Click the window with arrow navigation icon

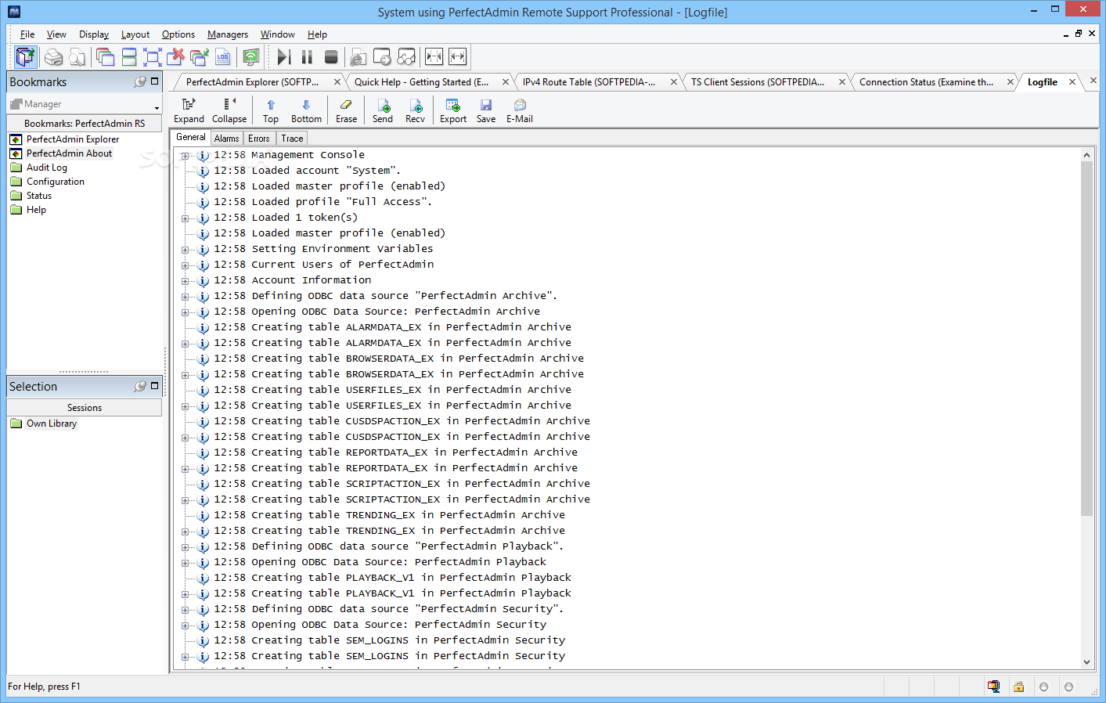coord(382,57)
